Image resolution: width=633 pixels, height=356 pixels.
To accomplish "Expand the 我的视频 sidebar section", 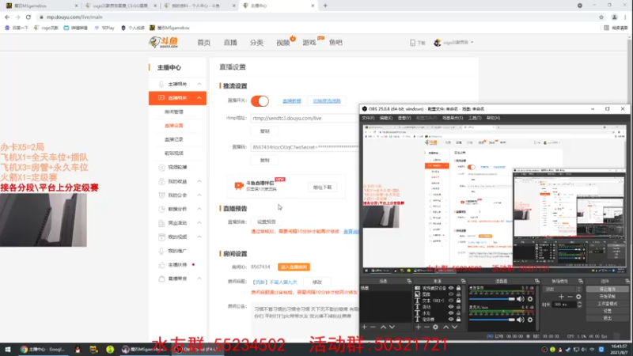I will tap(199, 237).
